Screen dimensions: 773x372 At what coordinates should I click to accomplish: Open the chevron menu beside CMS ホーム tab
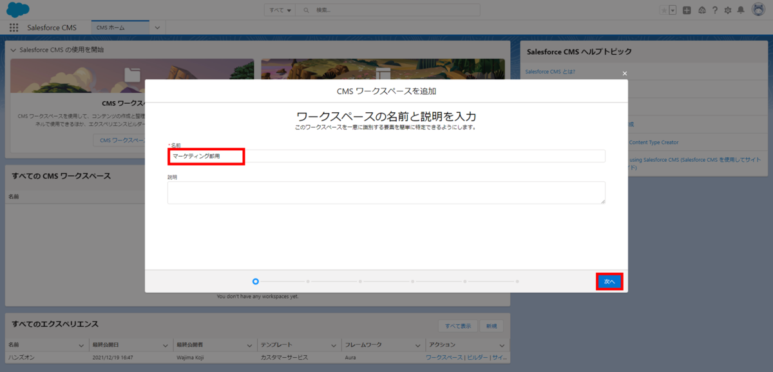click(x=157, y=28)
